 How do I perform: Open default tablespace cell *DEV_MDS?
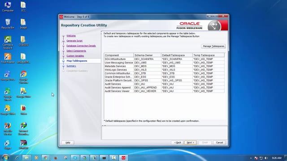tap(177, 66)
